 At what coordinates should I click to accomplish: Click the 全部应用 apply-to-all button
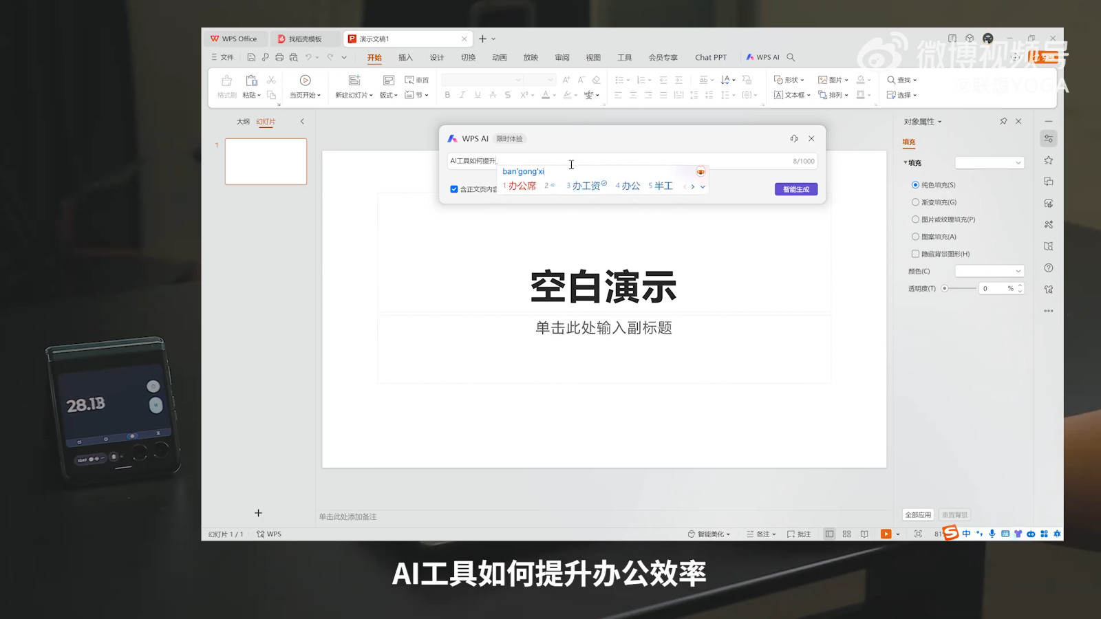[x=917, y=514]
